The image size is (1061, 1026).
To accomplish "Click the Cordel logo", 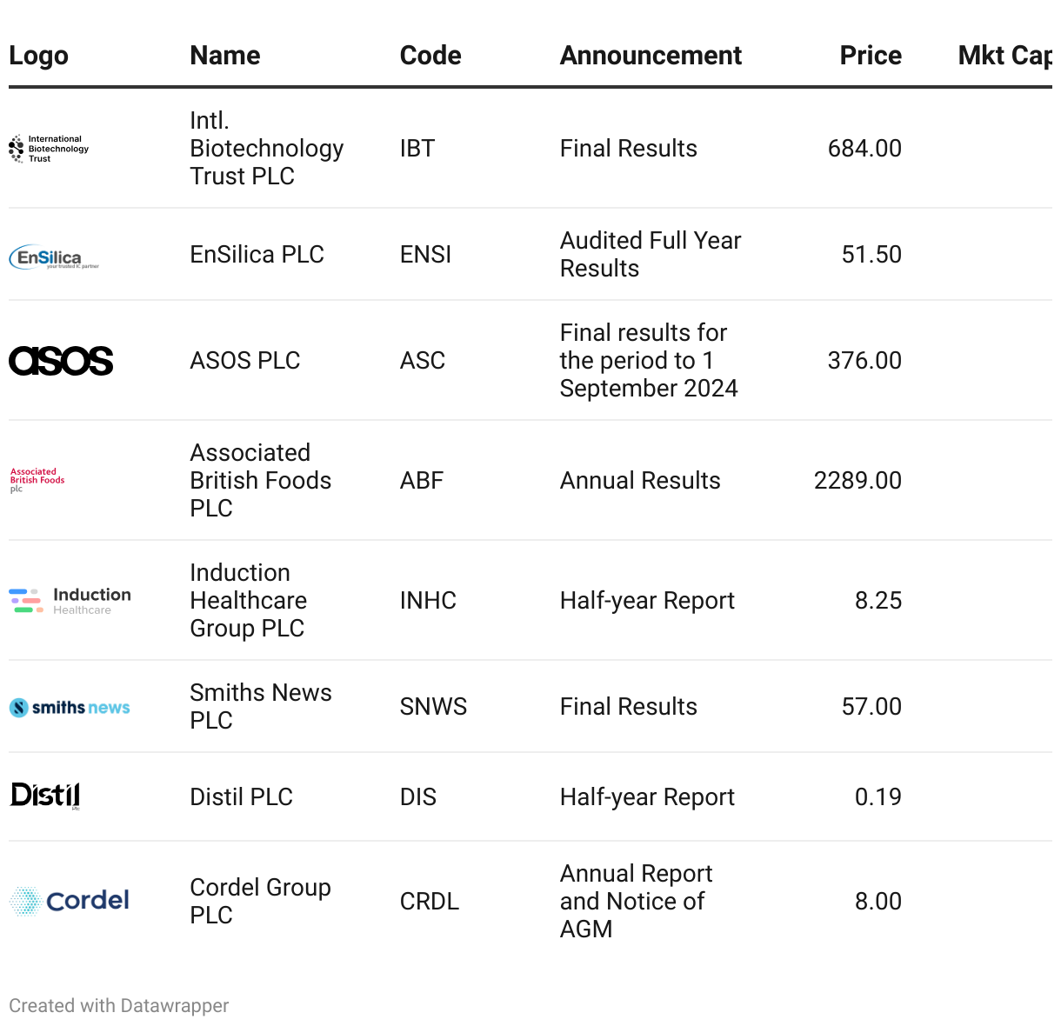I will point(70,901).
